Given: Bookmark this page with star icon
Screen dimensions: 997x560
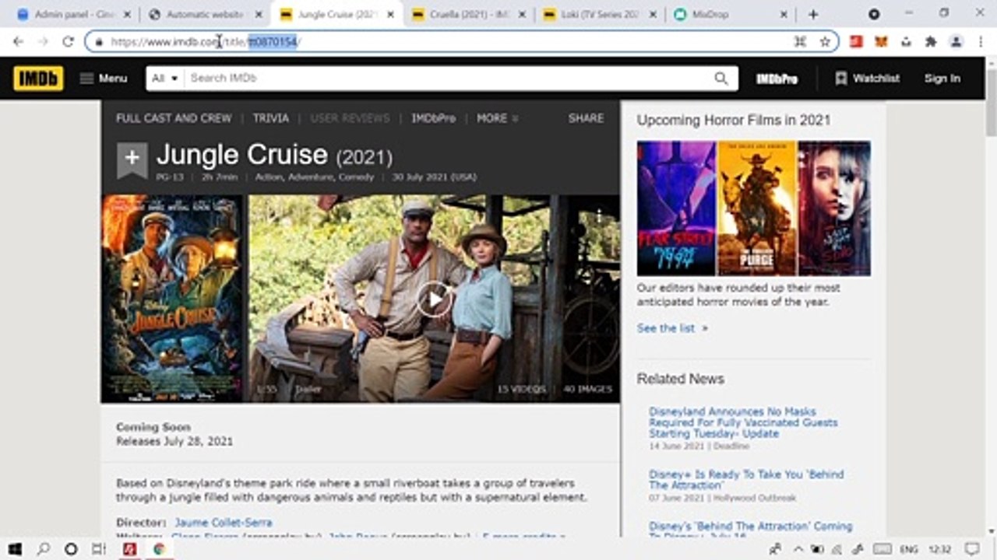Looking at the screenshot, I should pyautogui.click(x=825, y=42).
